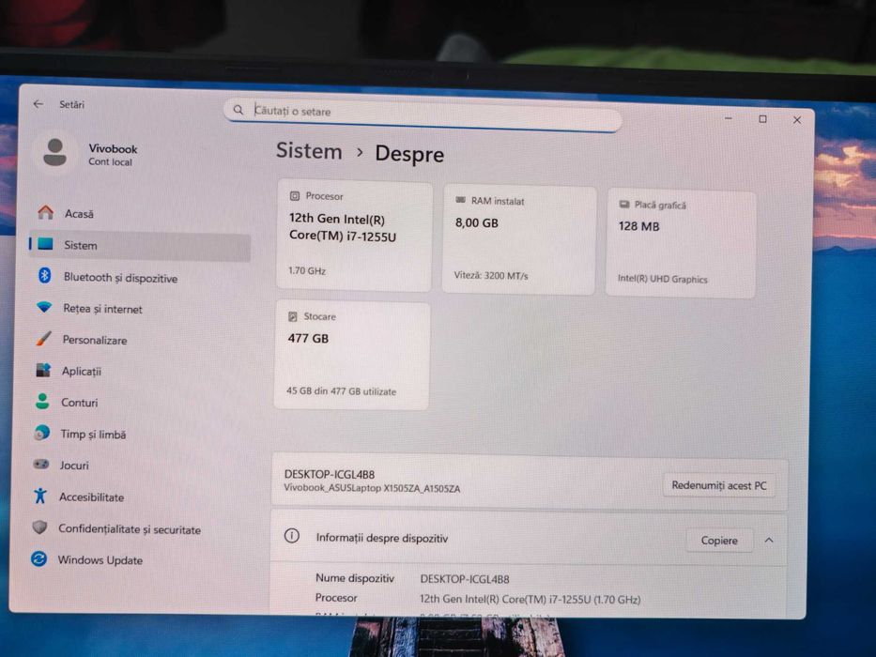
Task: Click 45 GB din 477 GB utilizate text
Action: (x=342, y=391)
